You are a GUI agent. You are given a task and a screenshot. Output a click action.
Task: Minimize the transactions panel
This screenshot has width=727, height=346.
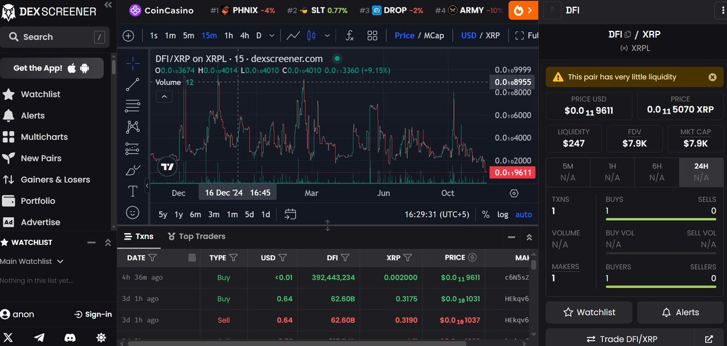511,238
